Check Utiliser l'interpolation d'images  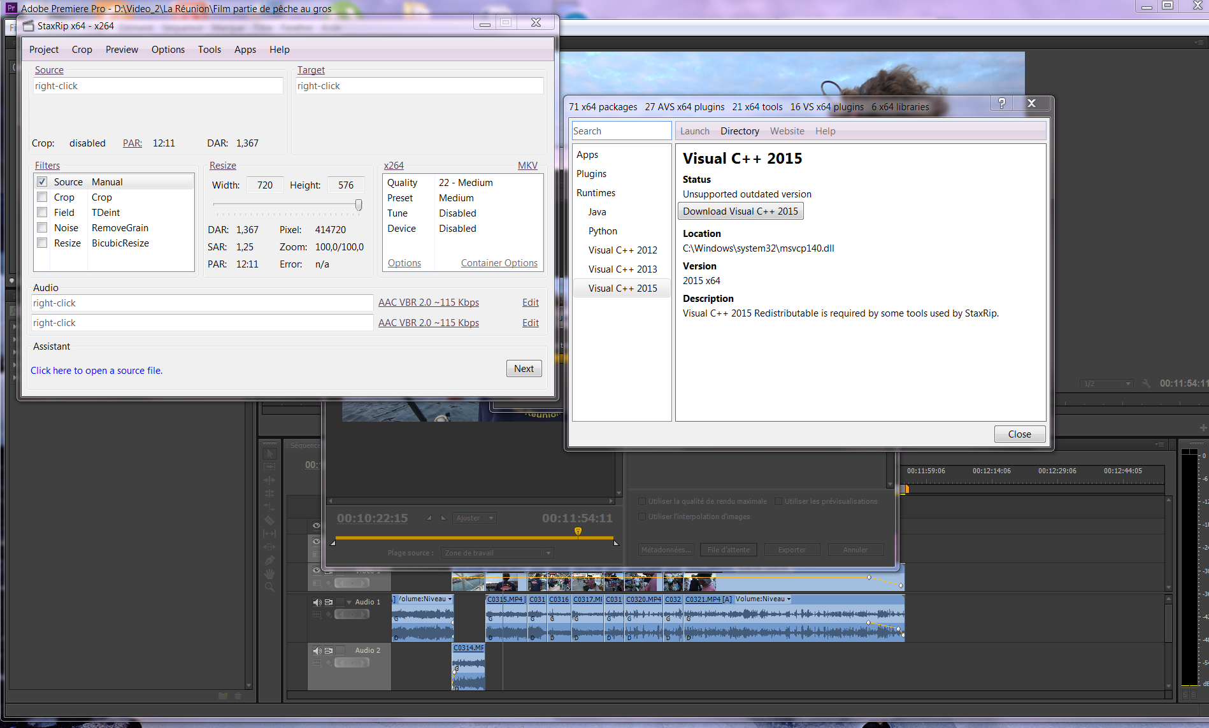642,517
